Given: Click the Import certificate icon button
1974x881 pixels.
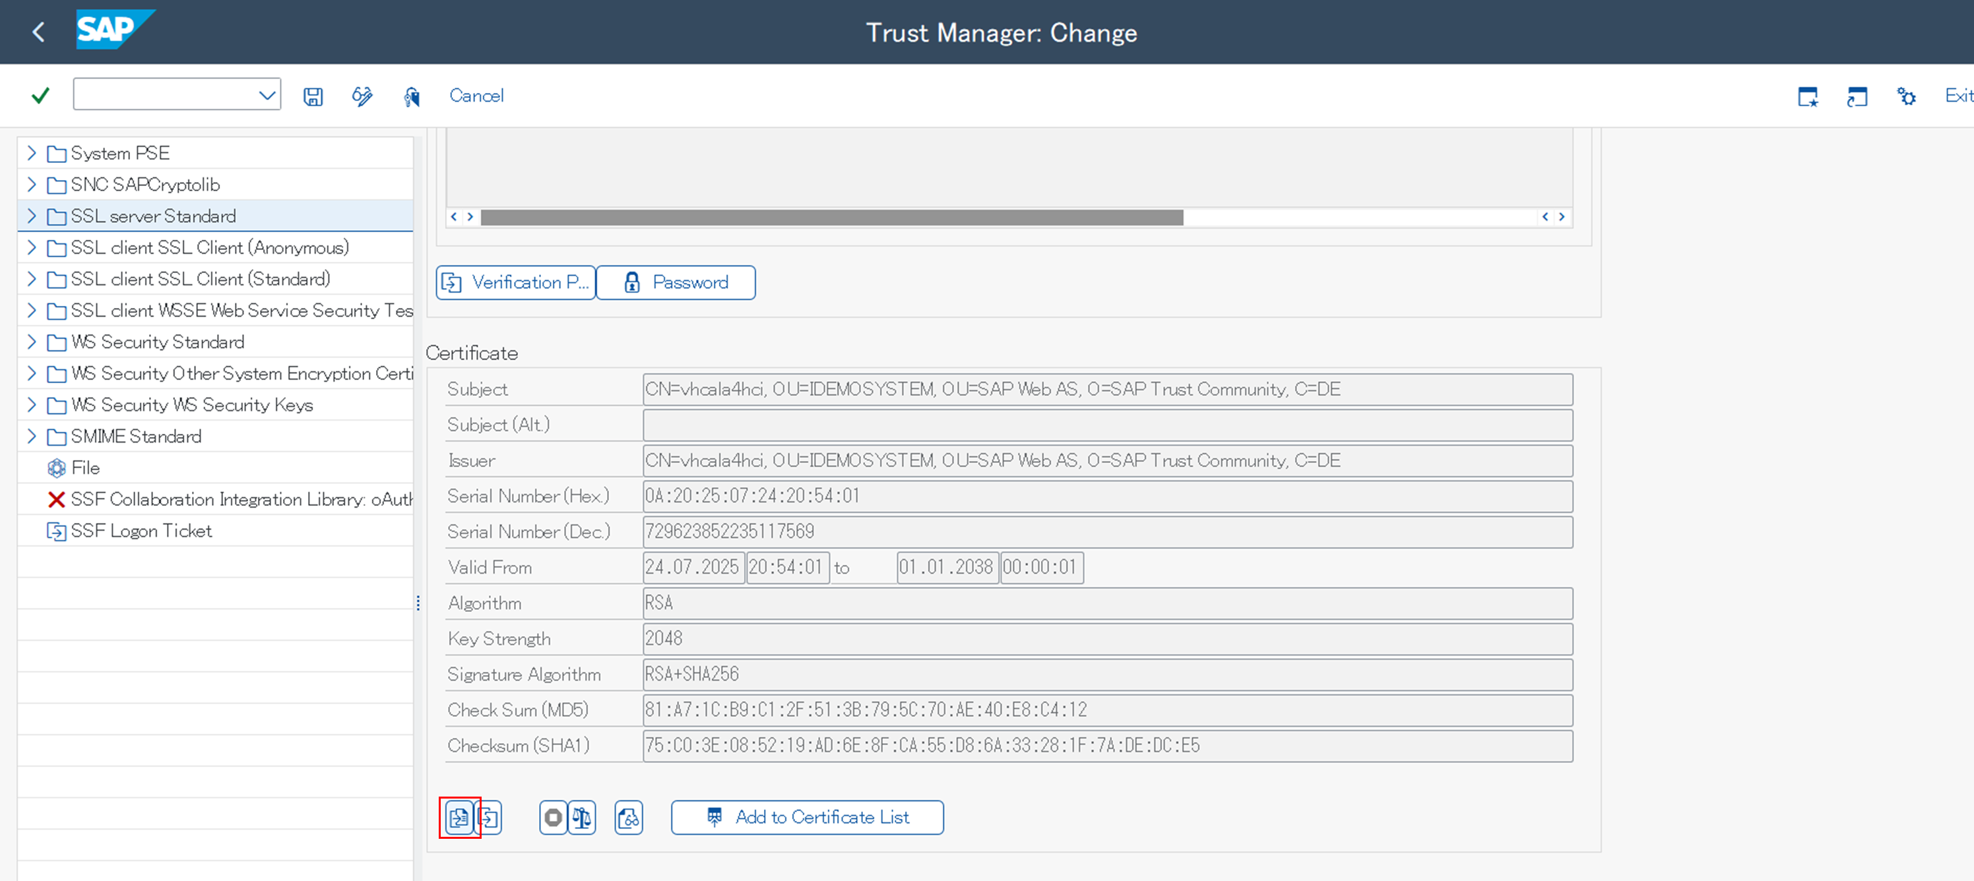Looking at the screenshot, I should pos(459,818).
